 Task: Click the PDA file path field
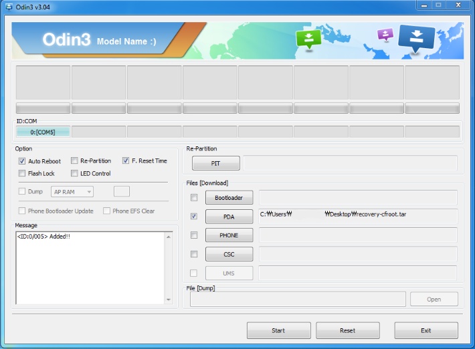pyautogui.click(x=358, y=216)
